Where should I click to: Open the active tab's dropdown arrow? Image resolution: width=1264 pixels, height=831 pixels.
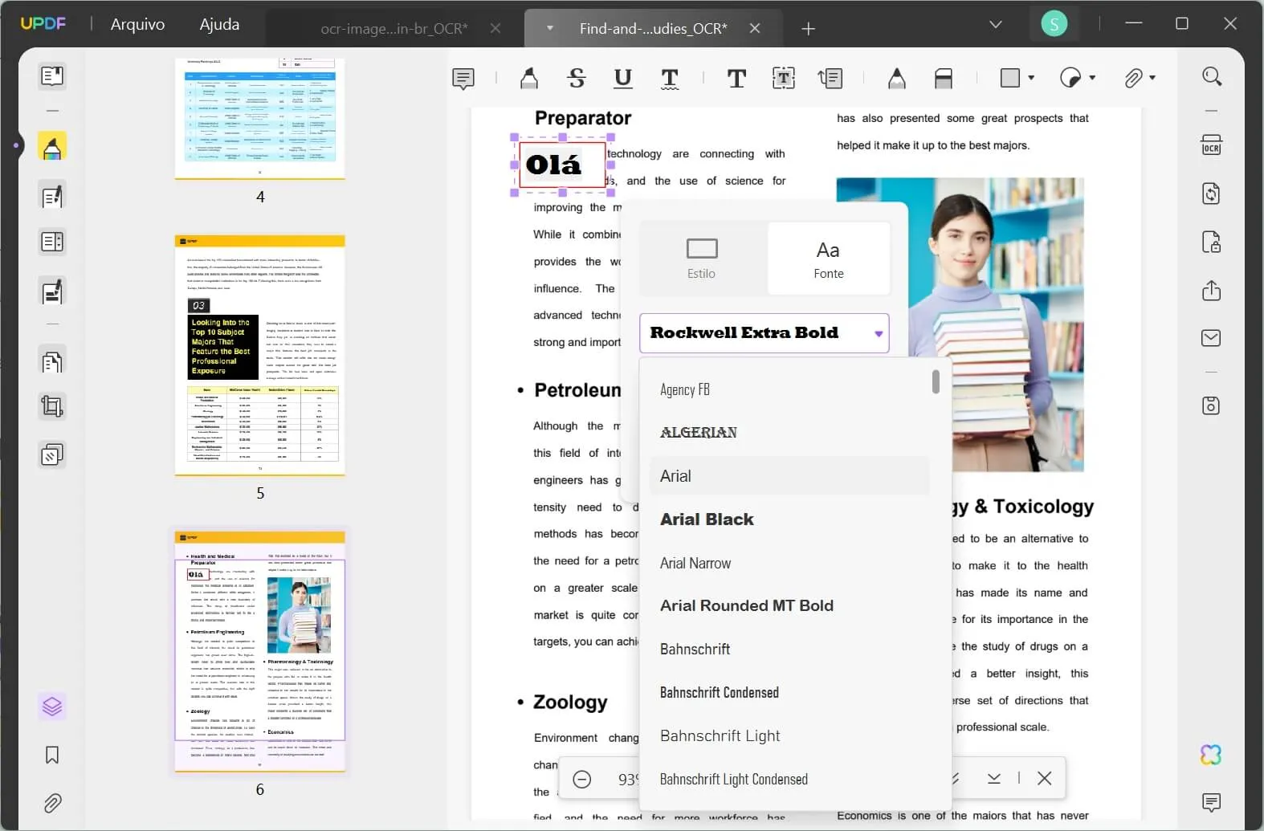[549, 28]
